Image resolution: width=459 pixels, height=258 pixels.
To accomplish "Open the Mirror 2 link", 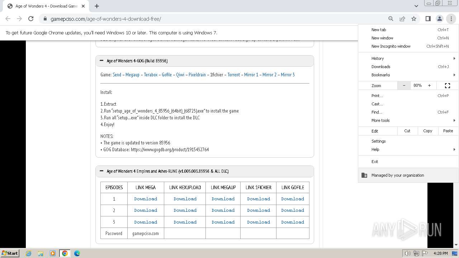I will (x=270, y=75).
